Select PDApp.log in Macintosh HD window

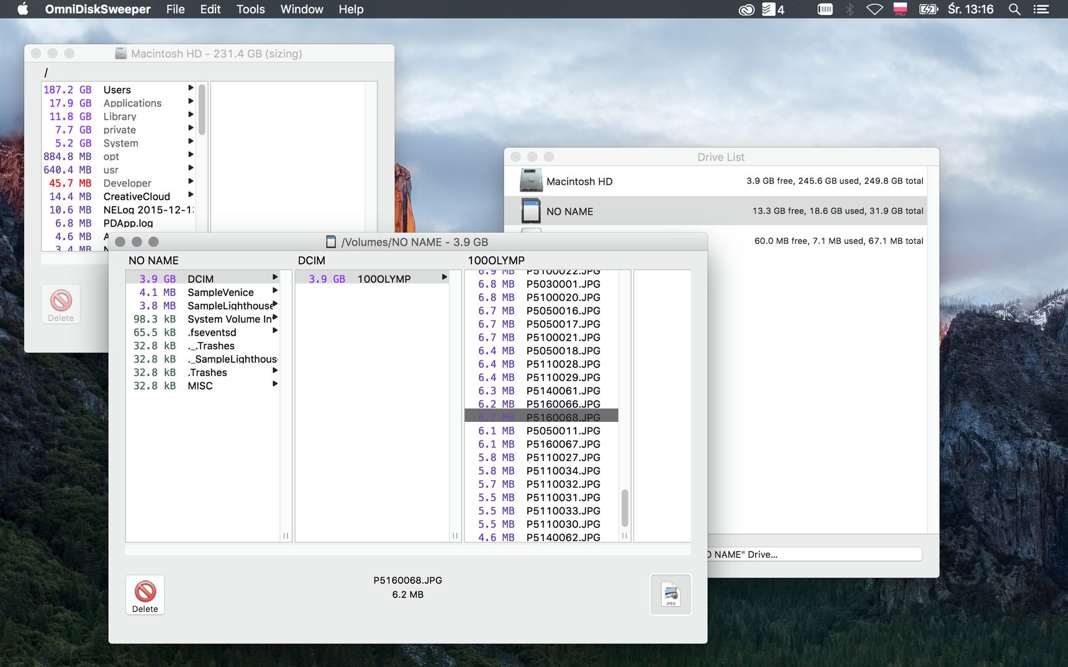click(x=119, y=223)
